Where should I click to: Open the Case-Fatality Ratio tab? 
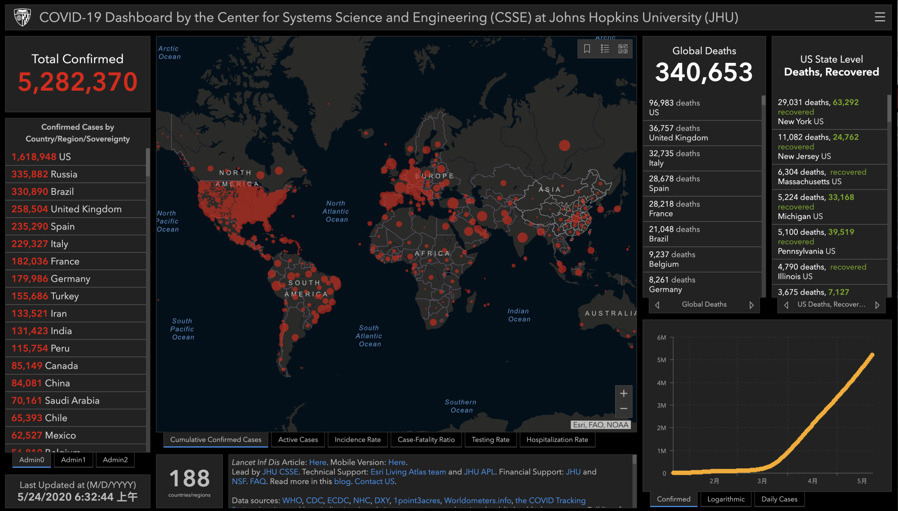click(426, 440)
